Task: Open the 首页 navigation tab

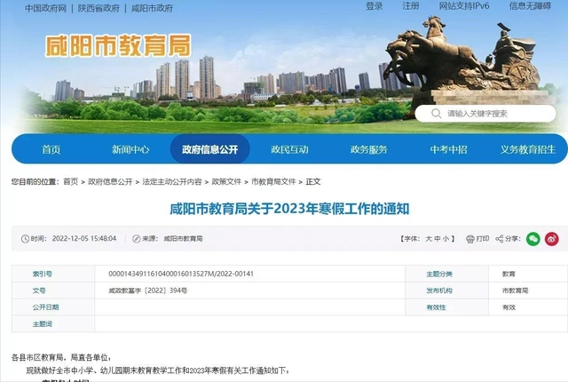Action: click(x=51, y=150)
